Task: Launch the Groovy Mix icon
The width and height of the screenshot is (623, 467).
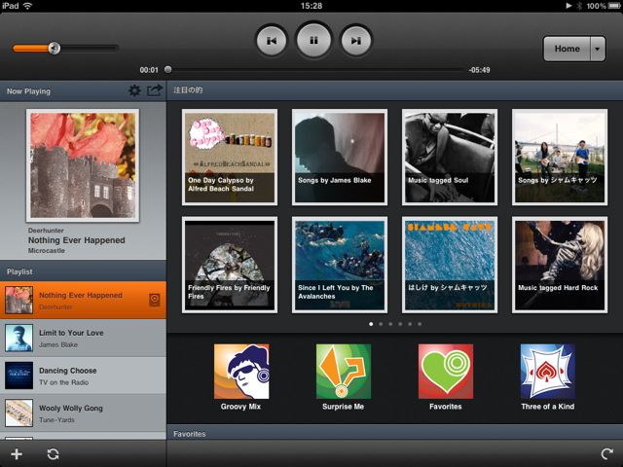Action: [x=241, y=372]
